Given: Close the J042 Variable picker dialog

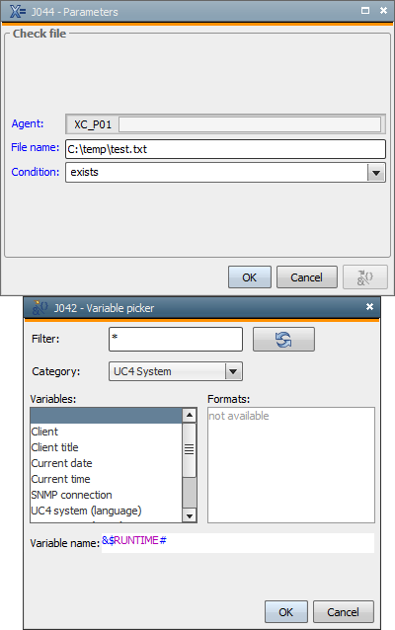Looking at the screenshot, I should click(369, 306).
